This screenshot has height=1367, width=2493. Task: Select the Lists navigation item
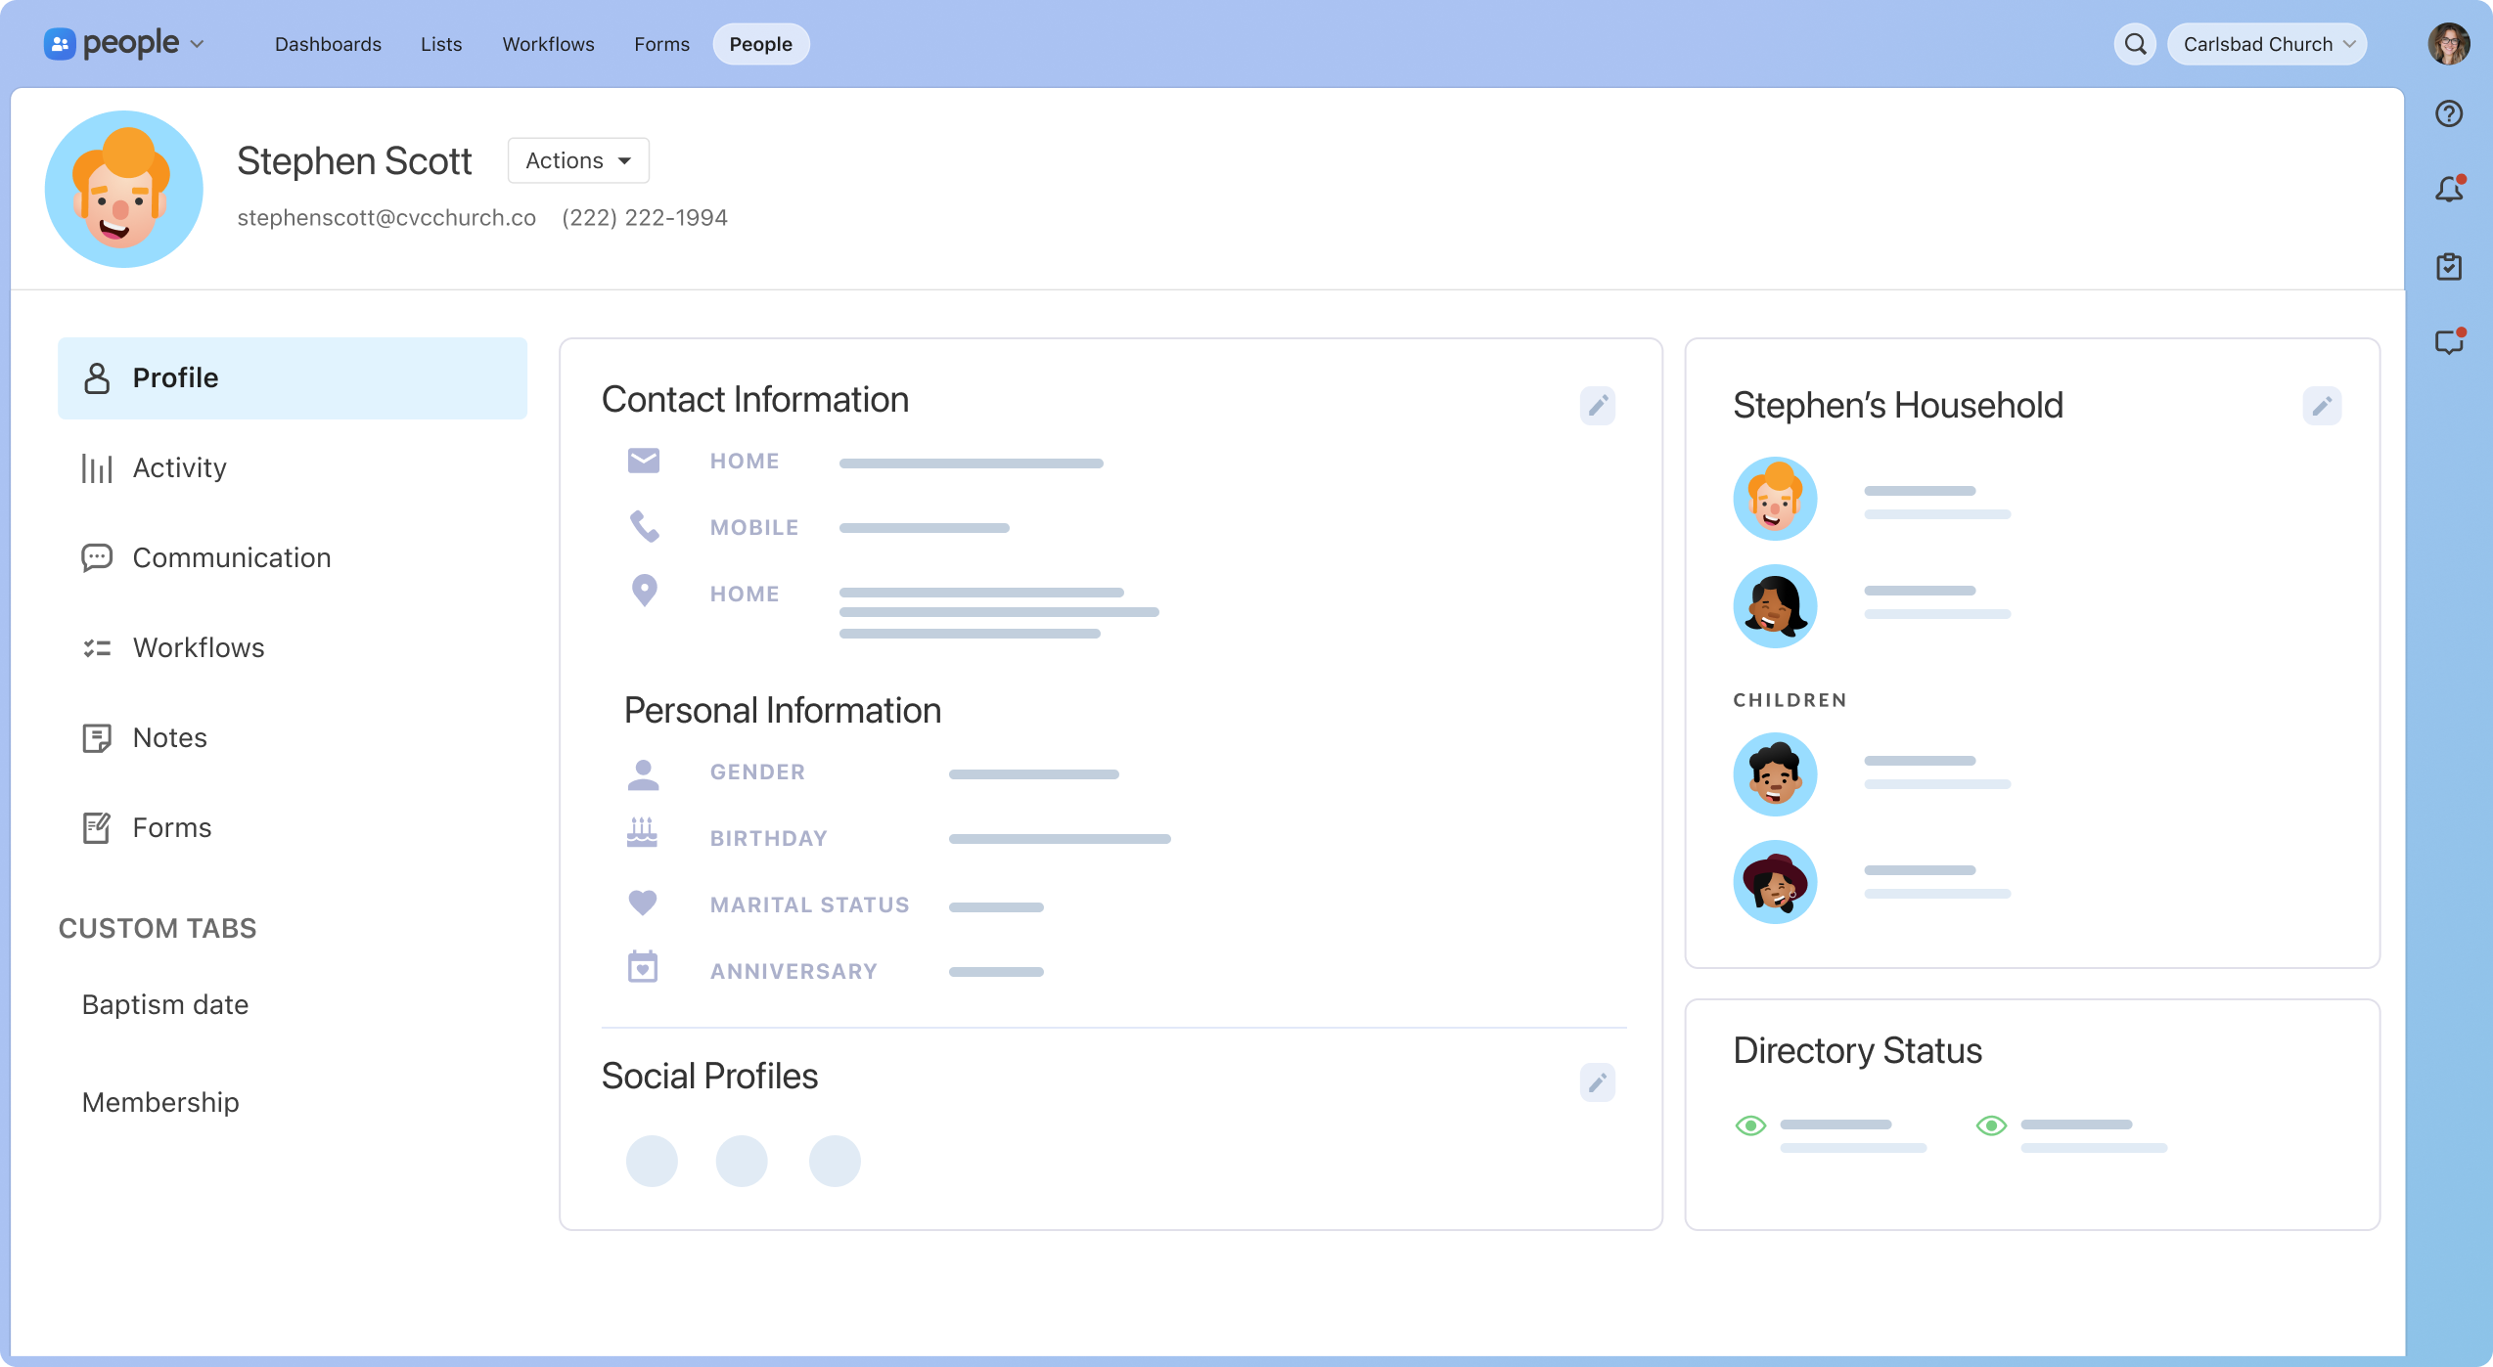tap(440, 44)
